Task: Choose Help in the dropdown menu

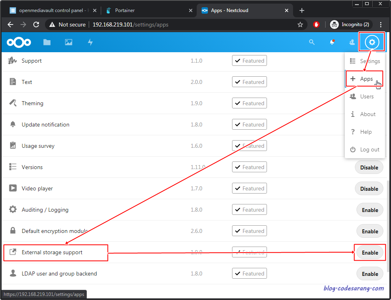Action: click(x=365, y=132)
